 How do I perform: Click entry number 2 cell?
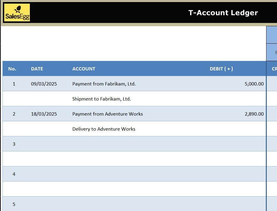pos(14,114)
